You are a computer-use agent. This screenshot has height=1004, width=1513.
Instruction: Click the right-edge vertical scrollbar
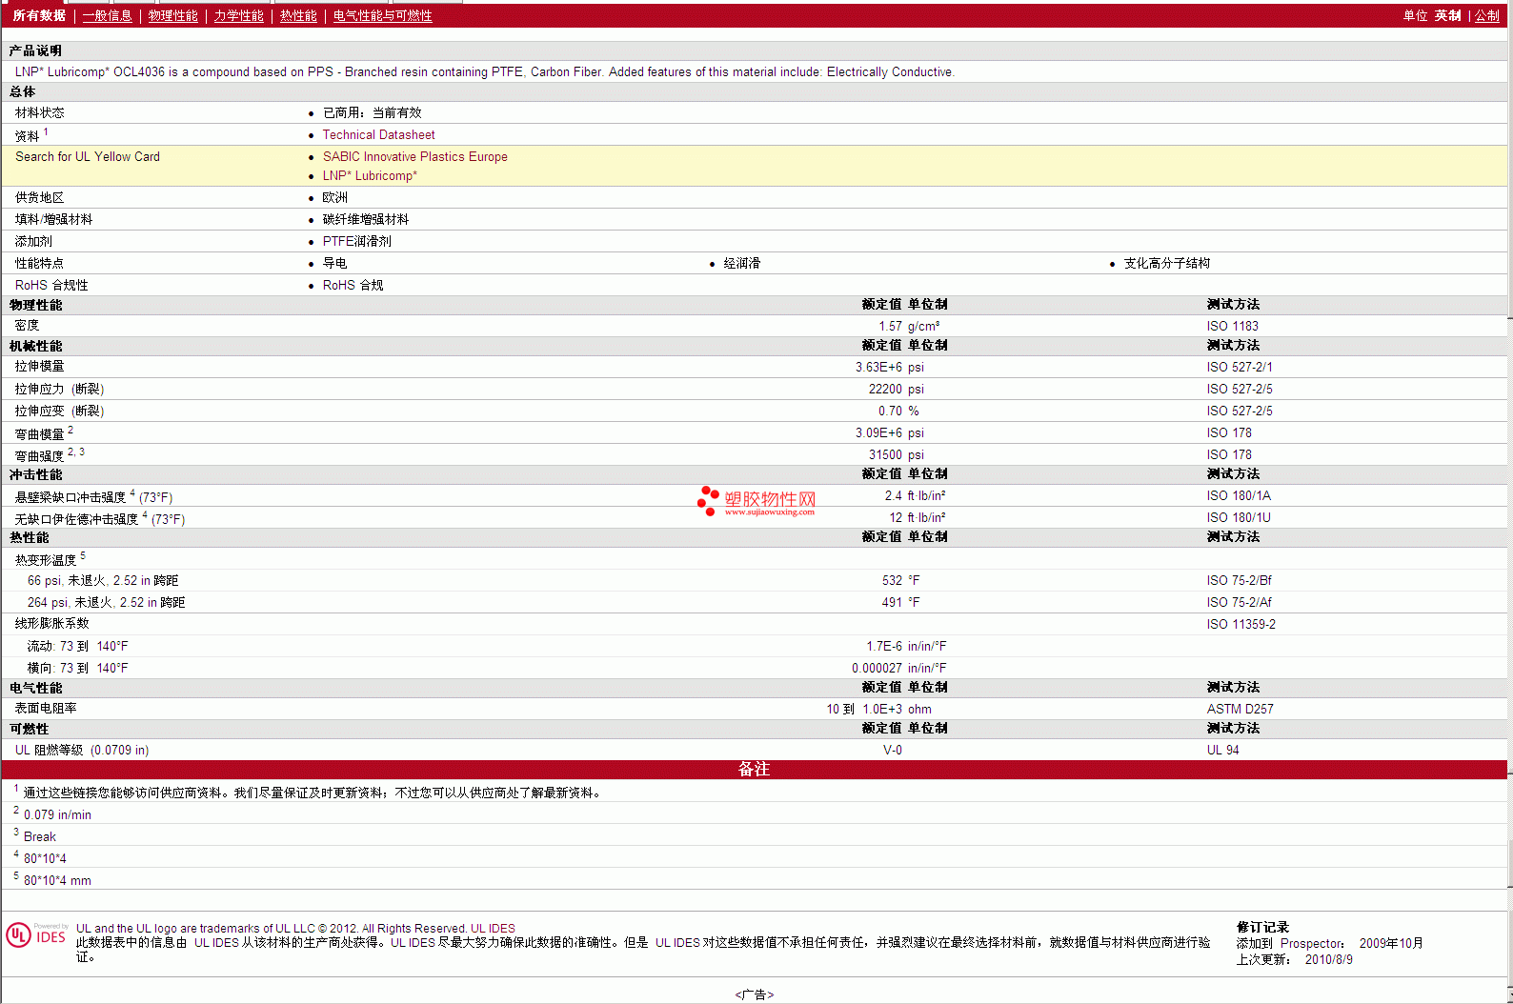(1510, 502)
